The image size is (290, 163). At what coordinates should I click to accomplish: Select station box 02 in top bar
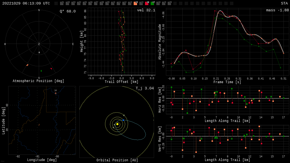pos(67,3)
